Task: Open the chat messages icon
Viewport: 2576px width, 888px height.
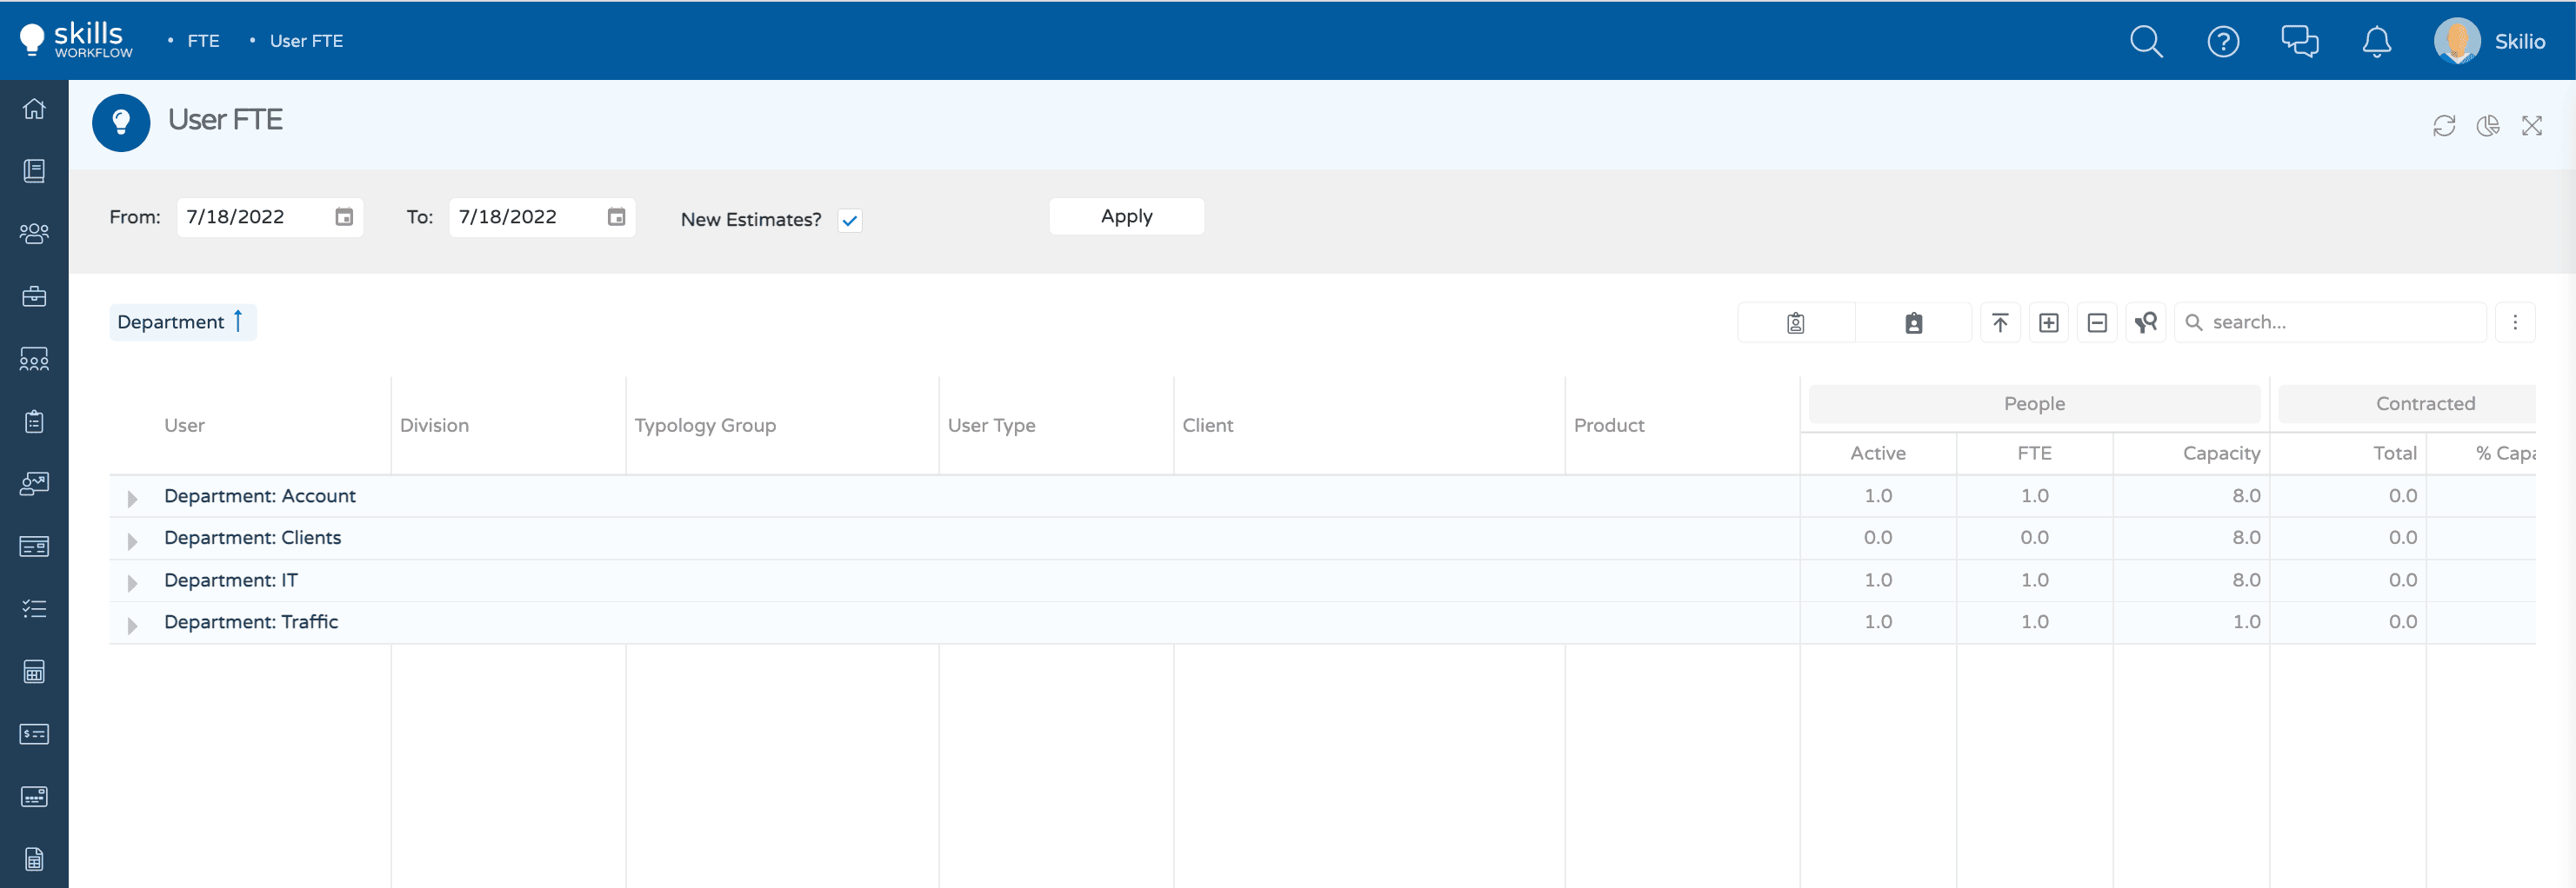Action: click(x=2299, y=42)
